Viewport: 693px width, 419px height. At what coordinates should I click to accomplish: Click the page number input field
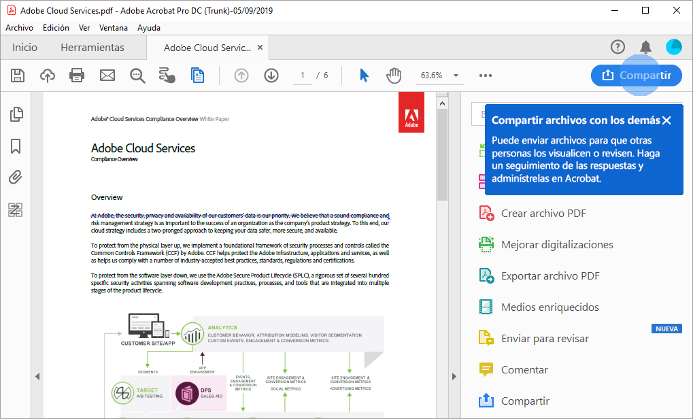(302, 76)
